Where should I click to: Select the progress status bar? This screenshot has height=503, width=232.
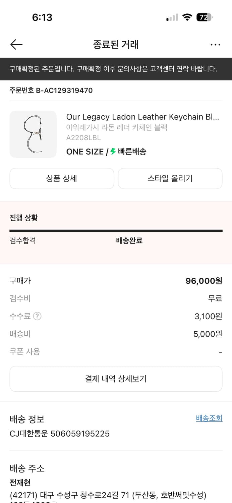116,230
